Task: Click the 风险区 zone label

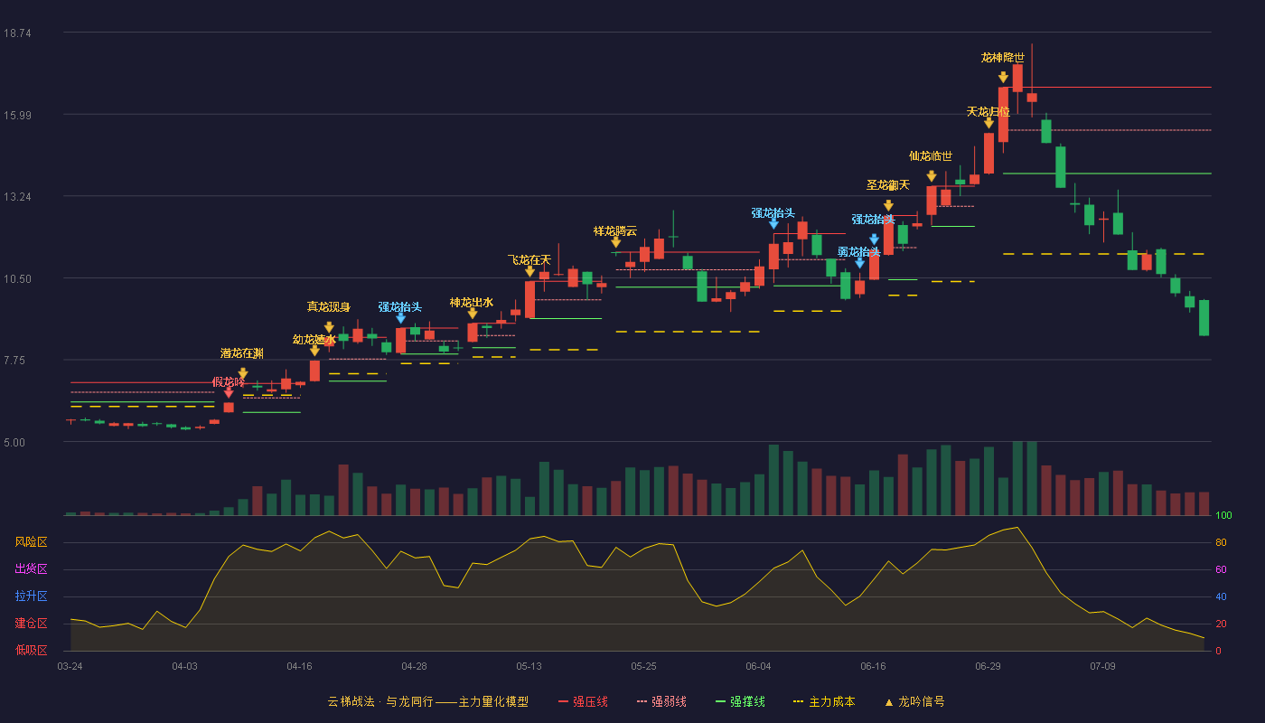Action: coord(31,542)
